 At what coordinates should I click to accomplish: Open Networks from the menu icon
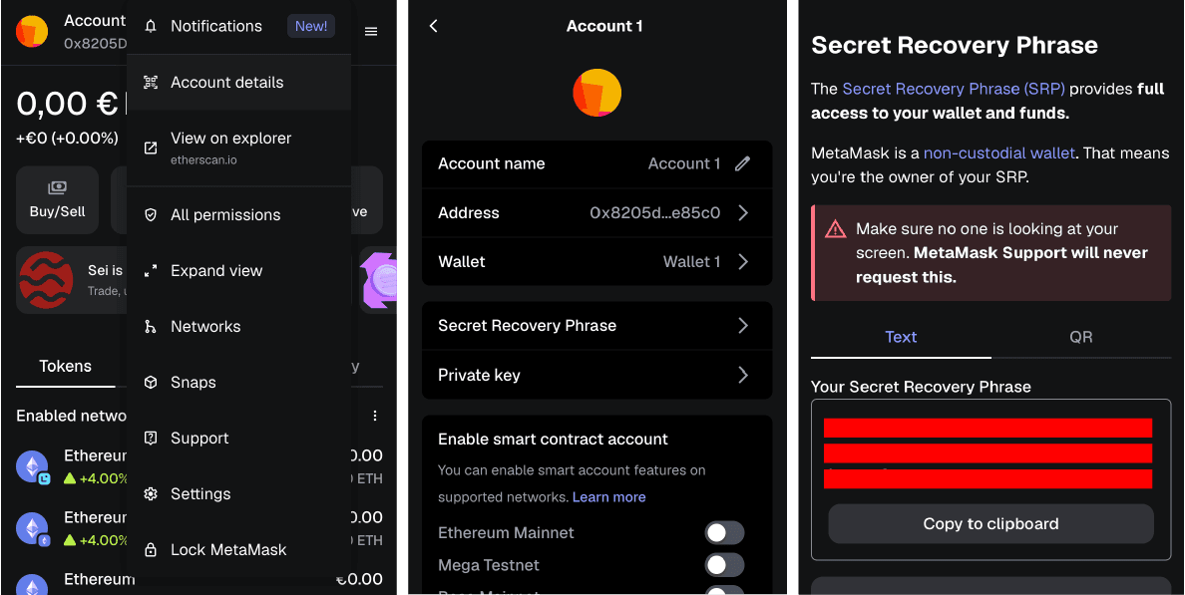(150, 326)
